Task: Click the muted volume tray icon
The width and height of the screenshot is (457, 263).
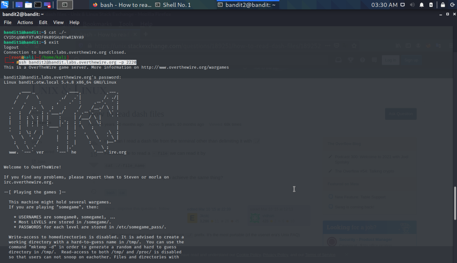Action: coord(412,5)
